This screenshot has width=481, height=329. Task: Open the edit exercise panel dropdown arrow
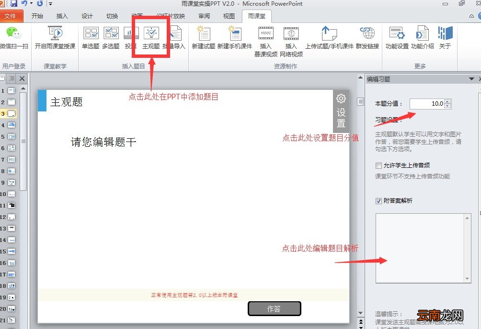pyautogui.click(x=471, y=79)
